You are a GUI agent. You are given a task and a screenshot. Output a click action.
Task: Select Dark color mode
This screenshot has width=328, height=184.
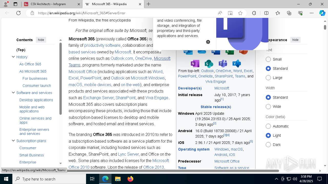click(x=268, y=145)
